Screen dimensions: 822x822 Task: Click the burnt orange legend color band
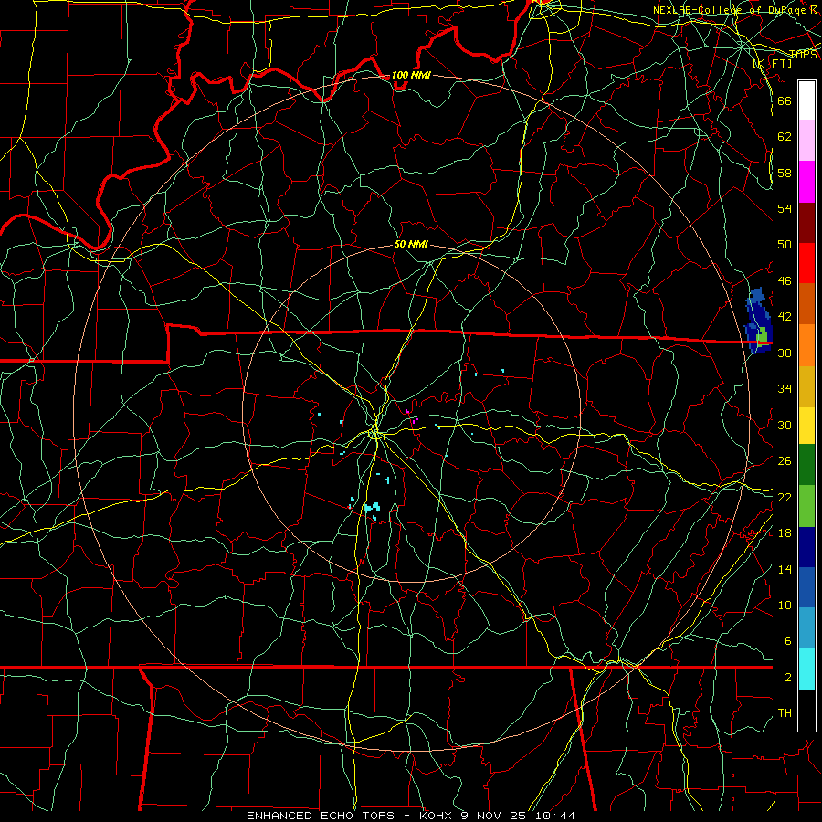(806, 304)
